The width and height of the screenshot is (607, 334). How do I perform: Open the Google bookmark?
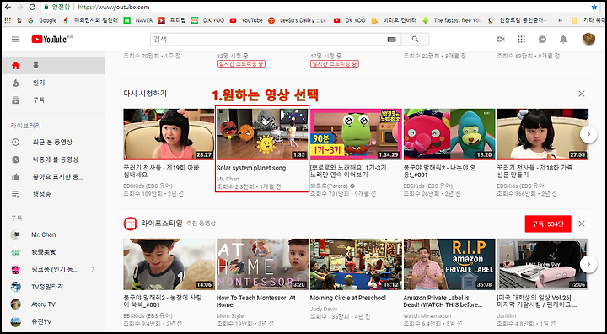point(43,20)
